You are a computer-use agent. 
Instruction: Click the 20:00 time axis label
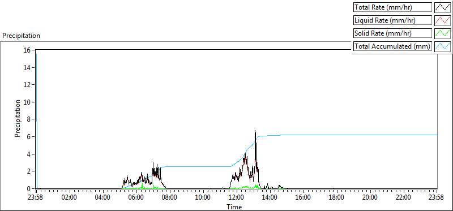click(370, 198)
